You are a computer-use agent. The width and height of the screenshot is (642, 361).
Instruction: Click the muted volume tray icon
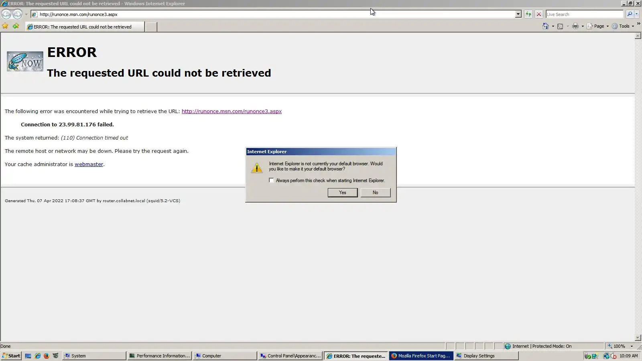[614, 356]
